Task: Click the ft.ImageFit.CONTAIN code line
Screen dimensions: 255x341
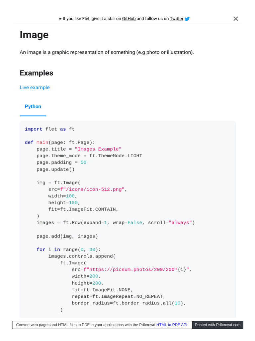Action: click(x=83, y=209)
